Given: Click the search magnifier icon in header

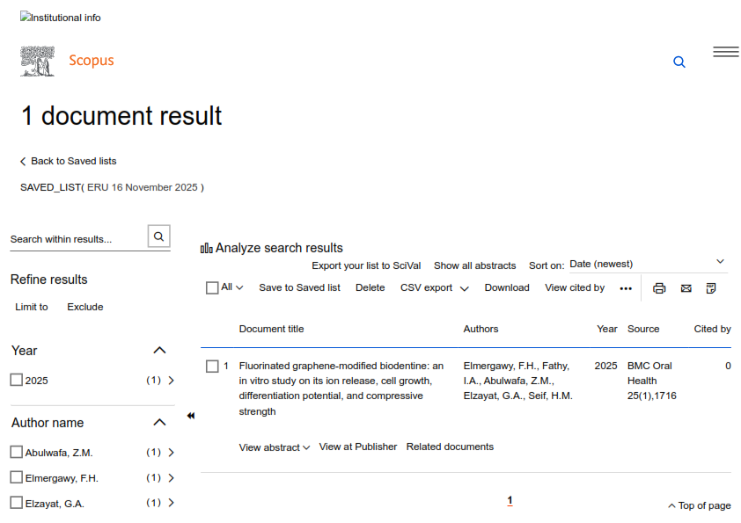Looking at the screenshot, I should point(679,62).
